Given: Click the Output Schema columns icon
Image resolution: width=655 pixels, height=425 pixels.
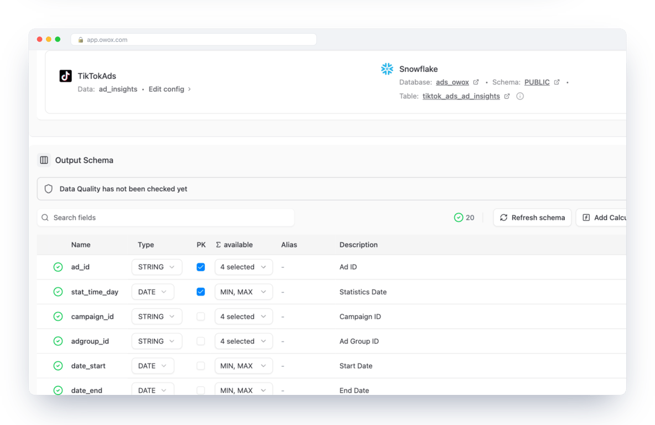Looking at the screenshot, I should [x=44, y=160].
